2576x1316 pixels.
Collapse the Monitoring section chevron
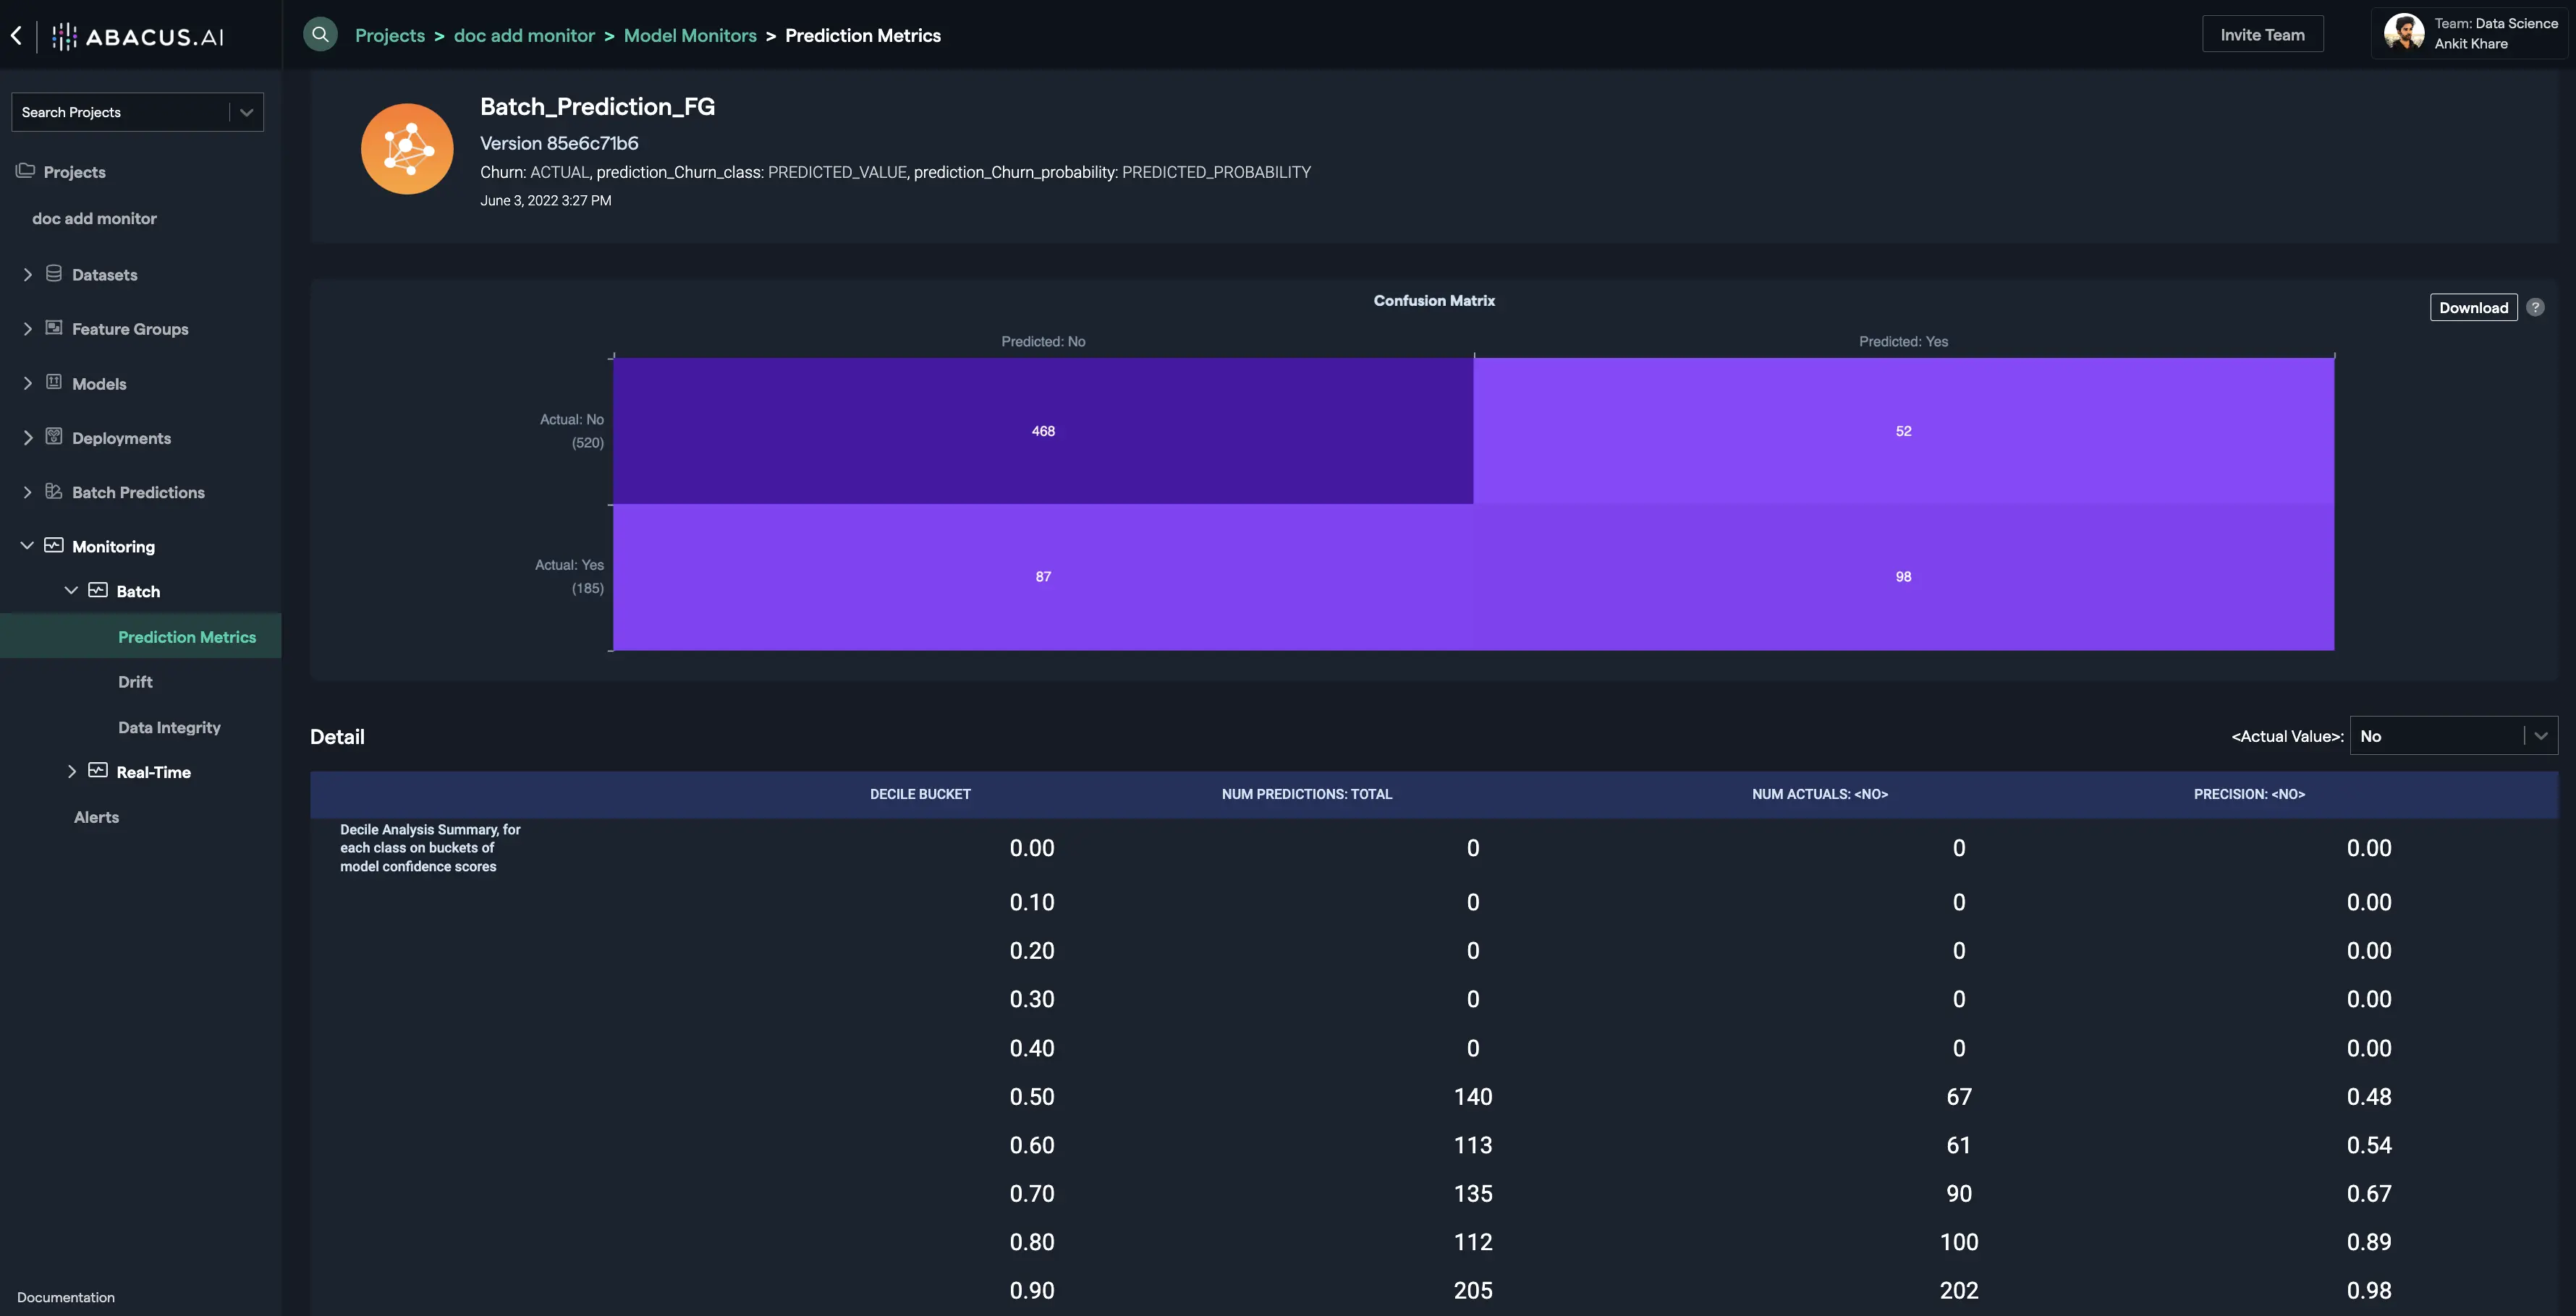click(x=27, y=546)
